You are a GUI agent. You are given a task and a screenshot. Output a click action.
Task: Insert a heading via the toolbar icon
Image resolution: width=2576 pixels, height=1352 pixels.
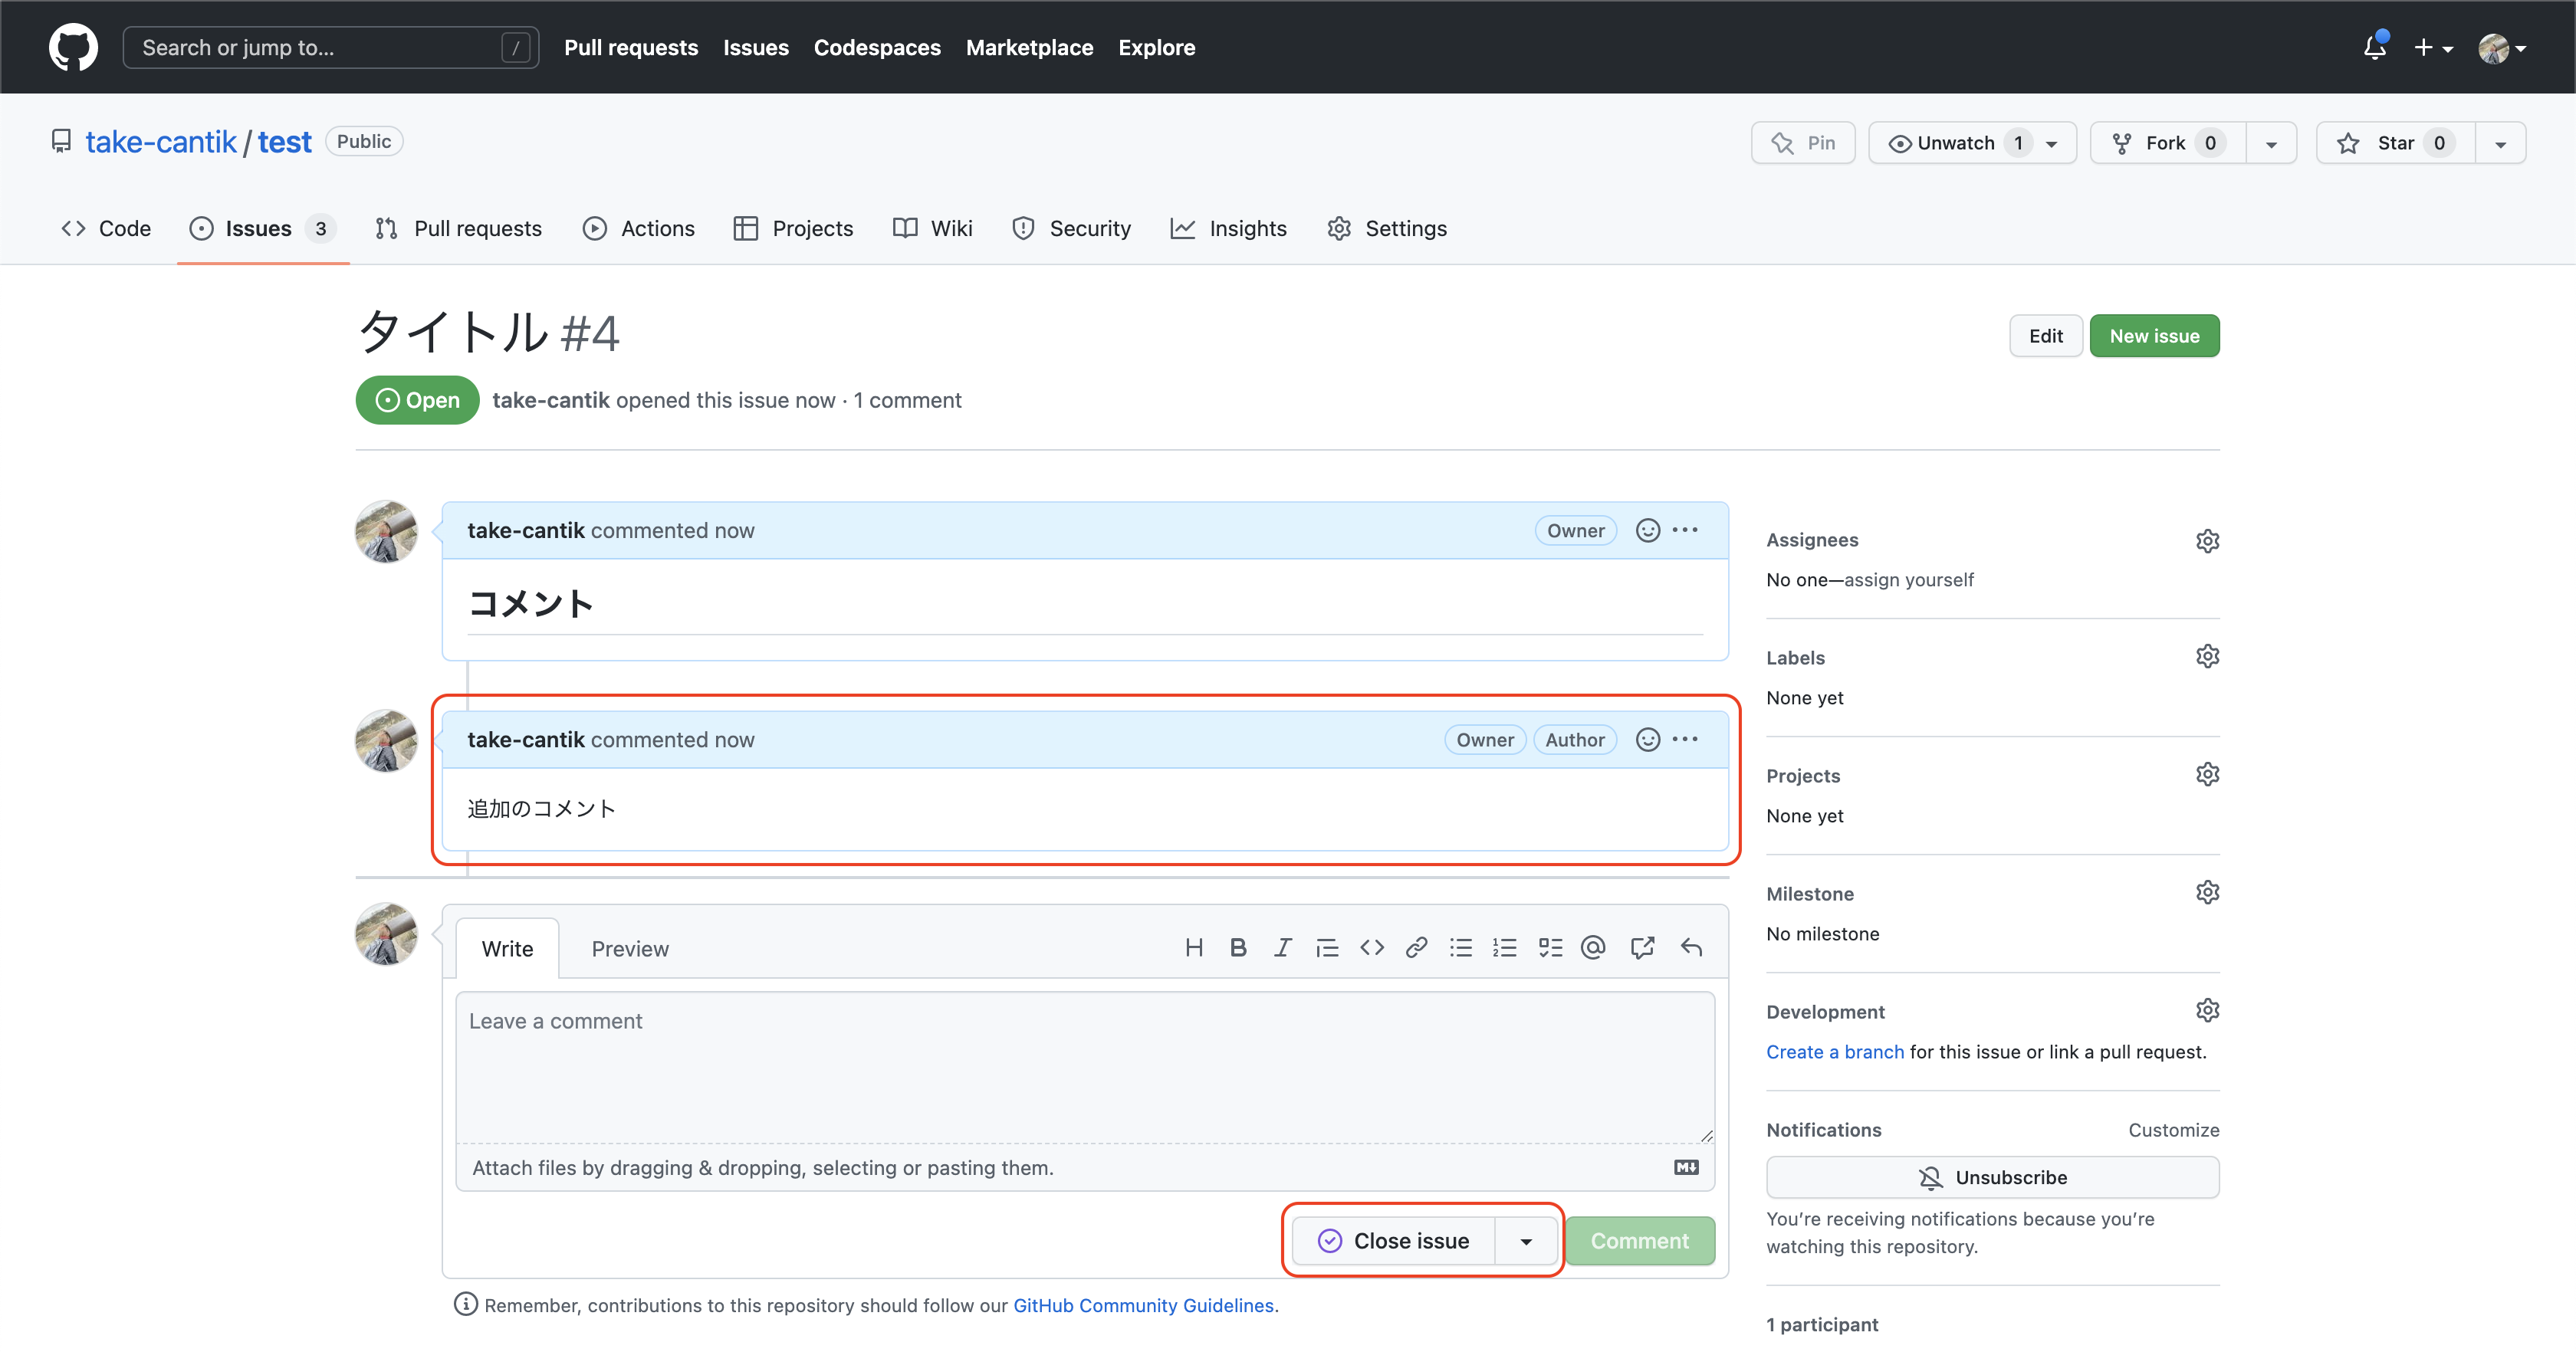pos(1194,947)
